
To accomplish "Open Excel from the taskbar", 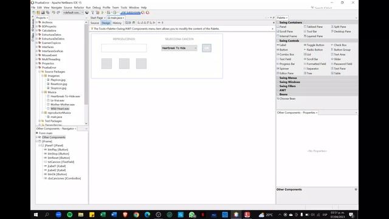I will 103,215.
